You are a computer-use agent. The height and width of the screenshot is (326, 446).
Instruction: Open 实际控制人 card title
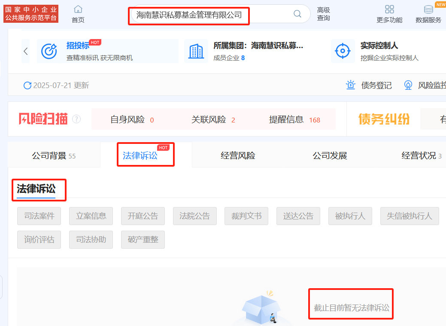379,46
